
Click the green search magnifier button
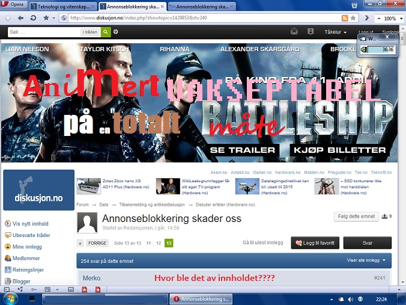[x=106, y=32]
